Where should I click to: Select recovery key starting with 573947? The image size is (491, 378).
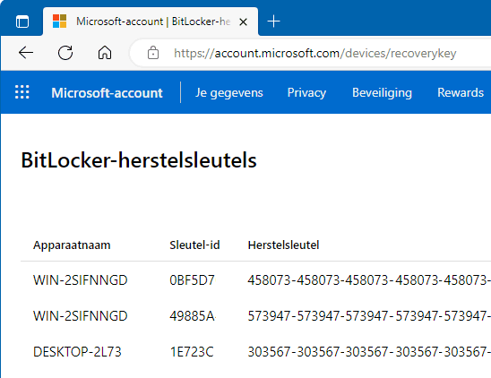click(x=369, y=316)
